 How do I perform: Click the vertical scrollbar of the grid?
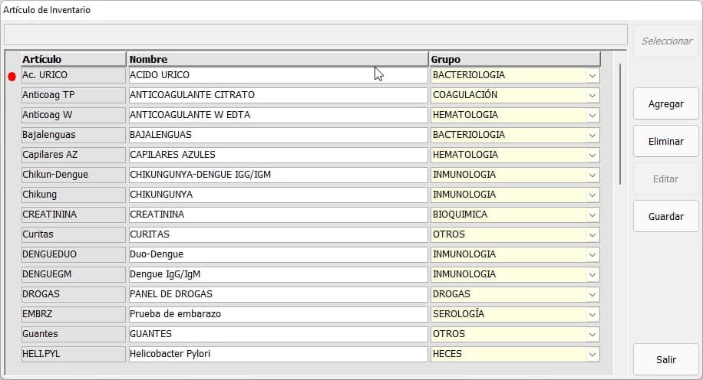(620, 124)
